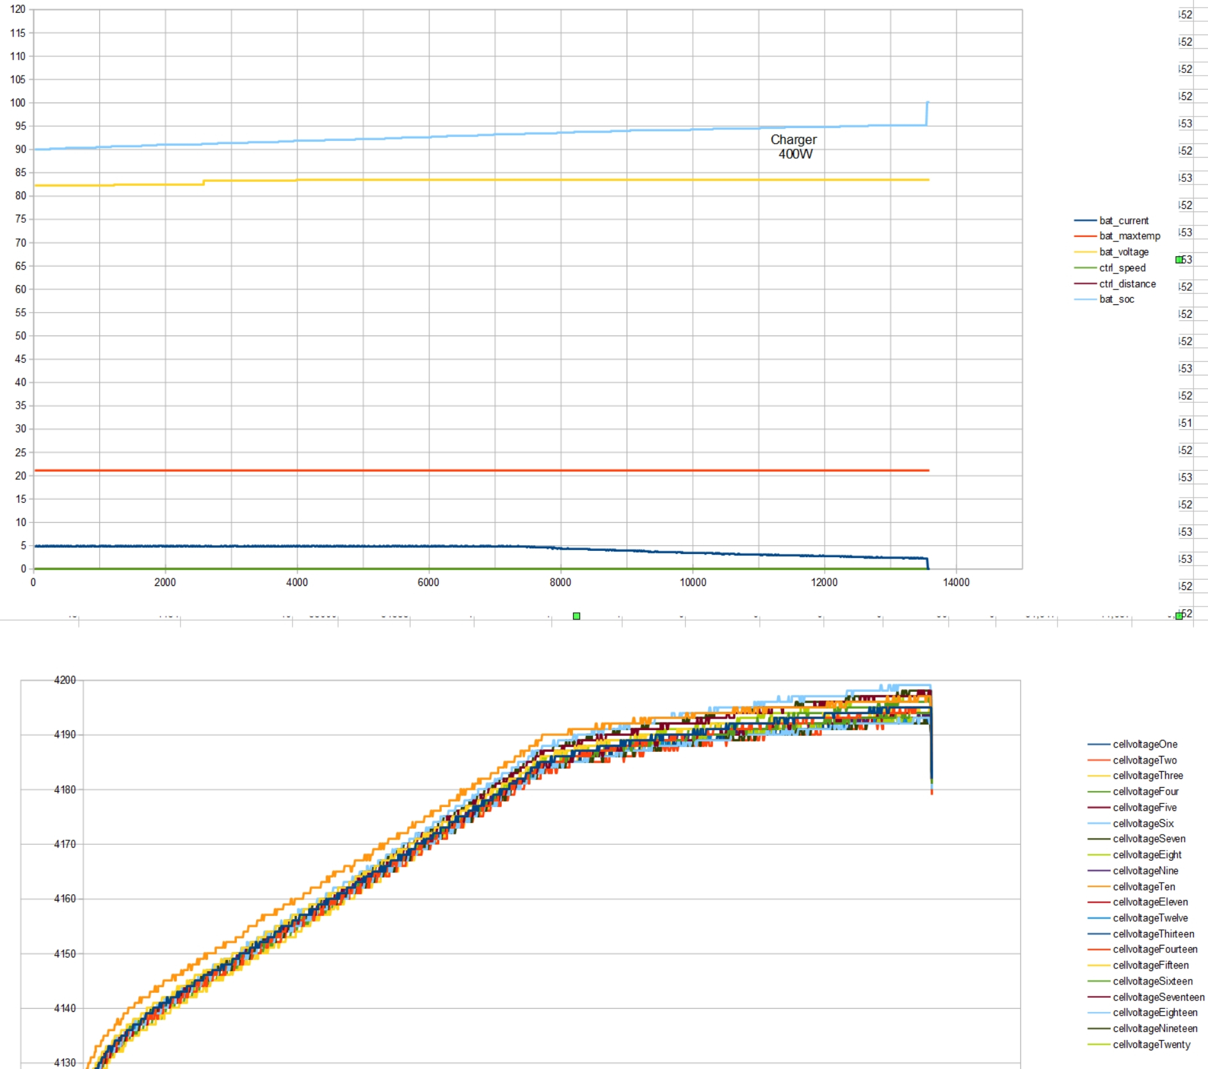Screen dimensions: 1208x1069
Task: Select the bat_maxtemp legend entry
Action: coord(1129,236)
